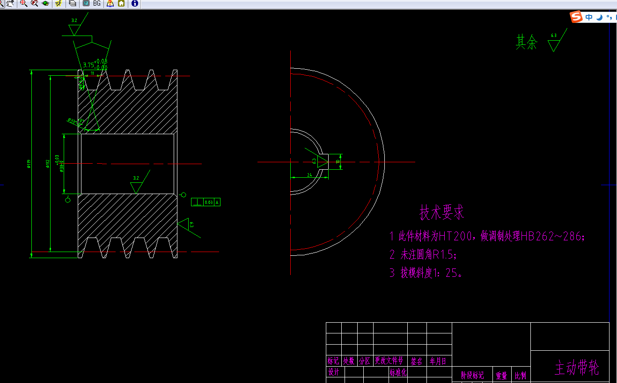Toggle the BG background color button

coord(97,3)
